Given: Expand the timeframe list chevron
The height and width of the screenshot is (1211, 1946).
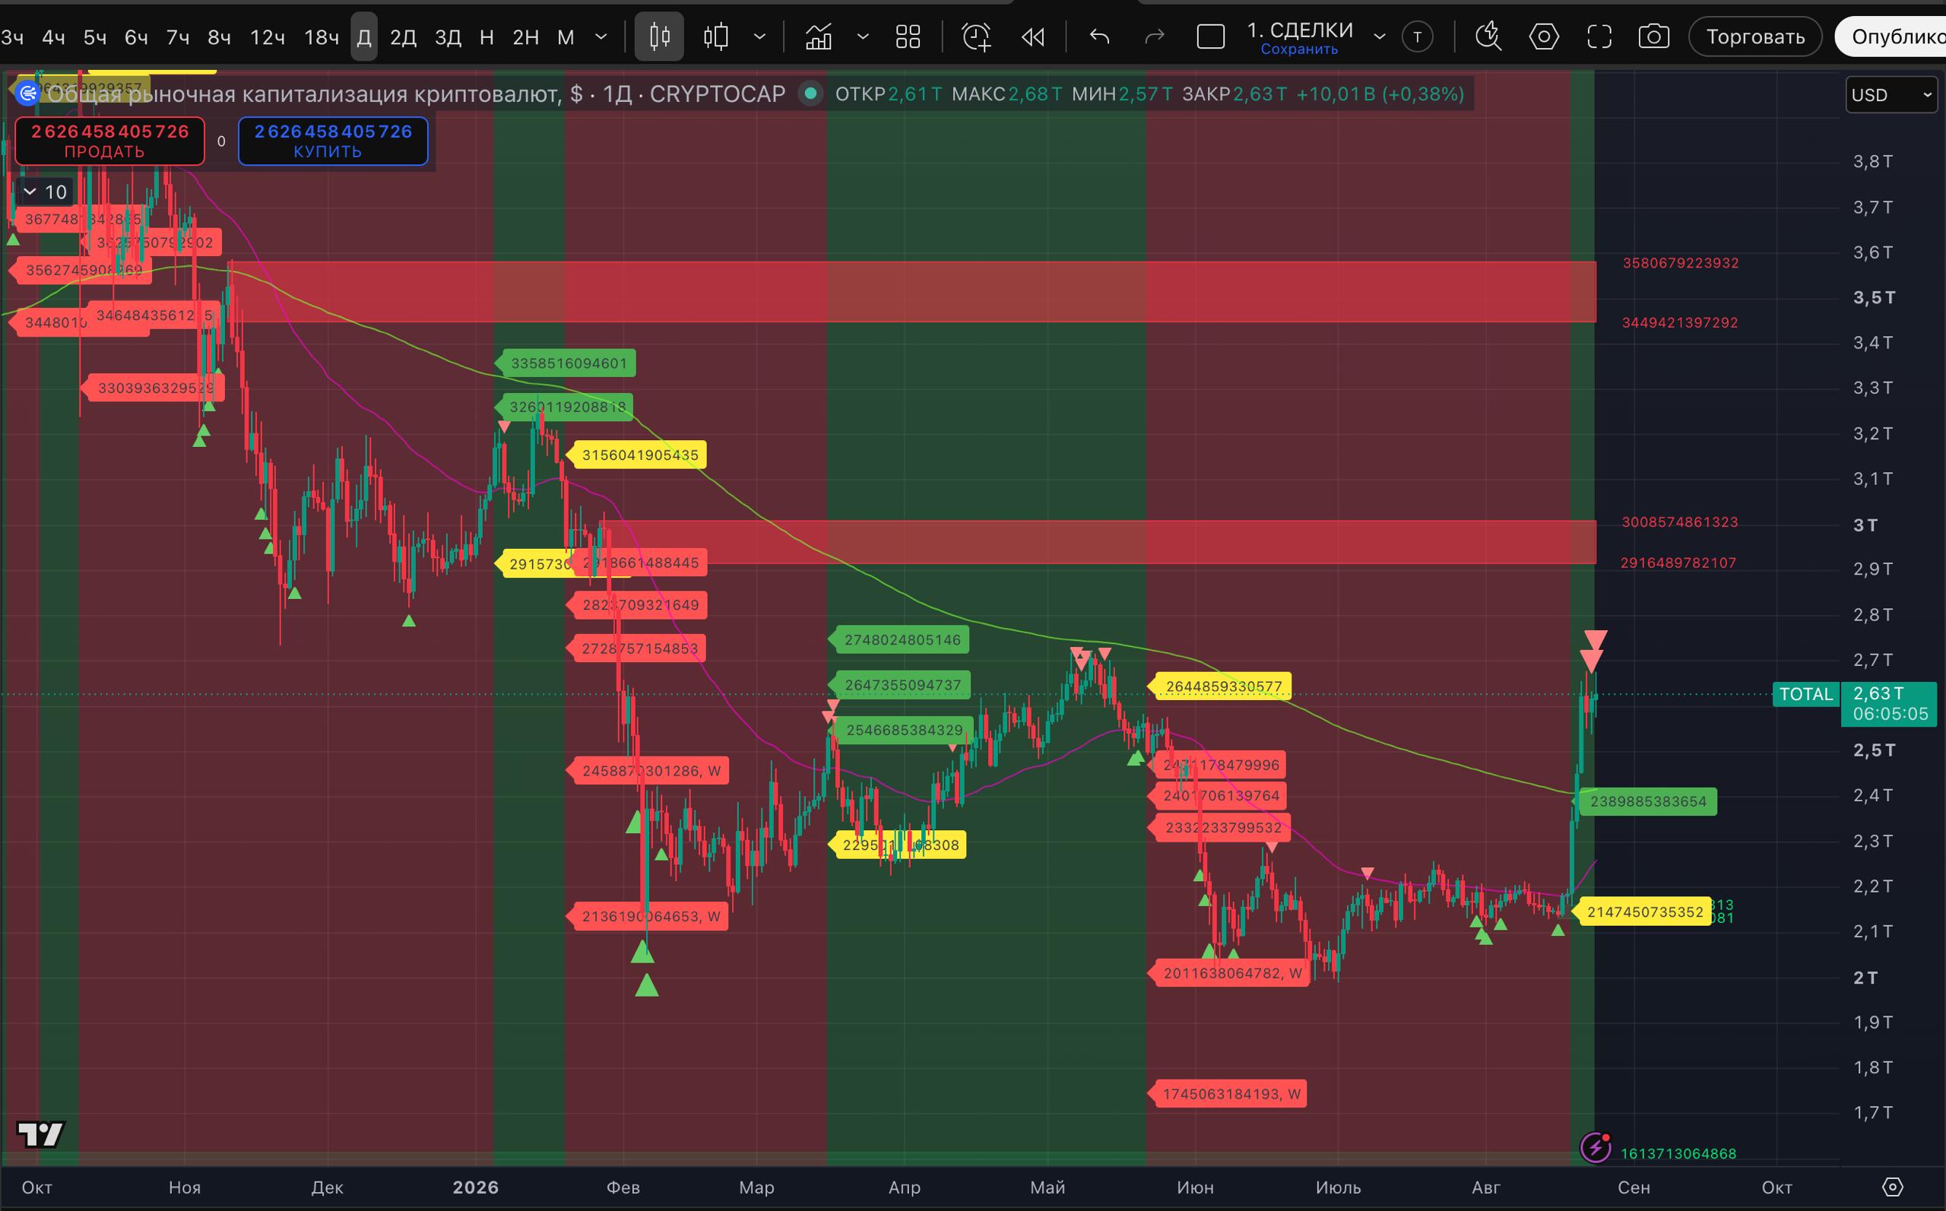Looking at the screenshot, I should [x=601, y=36].
